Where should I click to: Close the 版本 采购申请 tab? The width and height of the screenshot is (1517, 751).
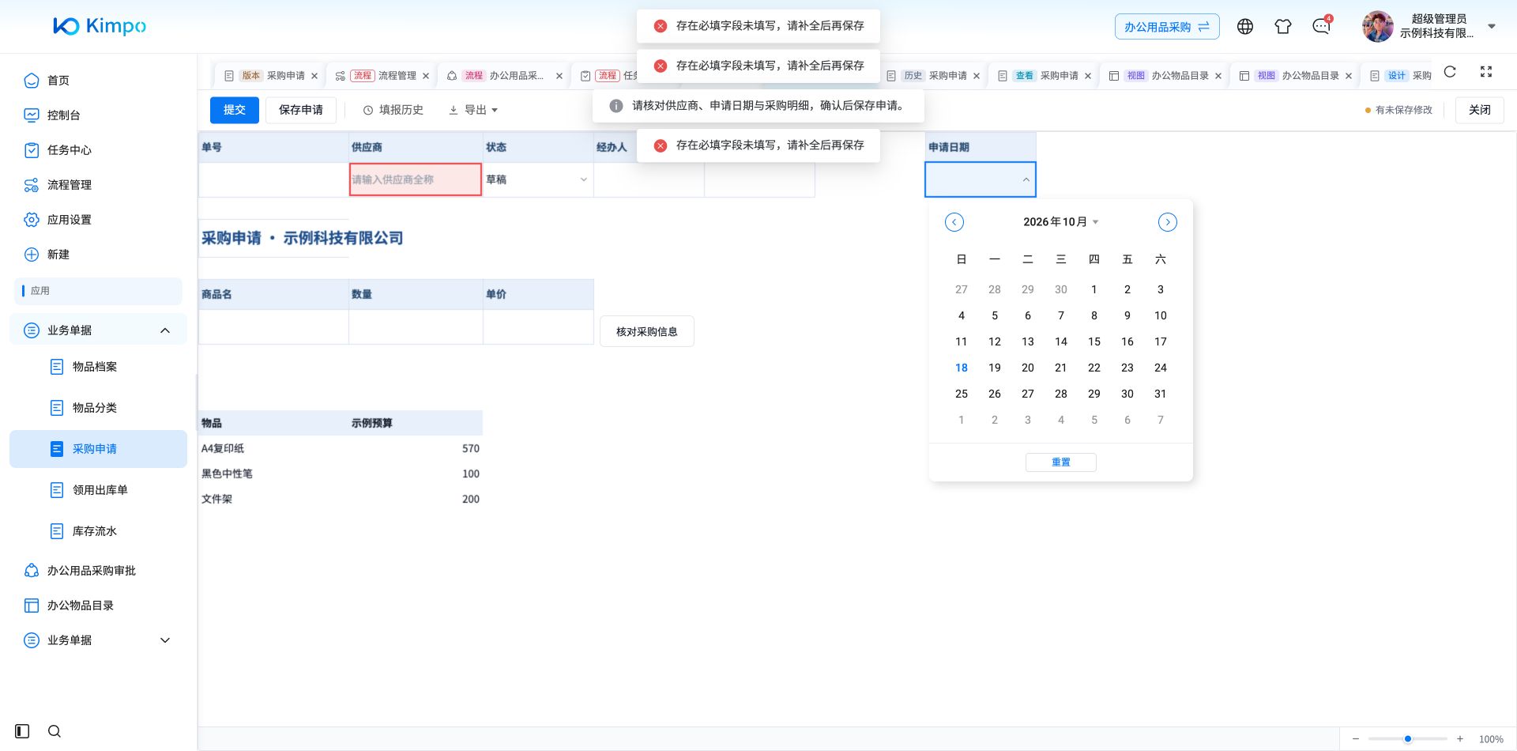[x=314, y=76]
